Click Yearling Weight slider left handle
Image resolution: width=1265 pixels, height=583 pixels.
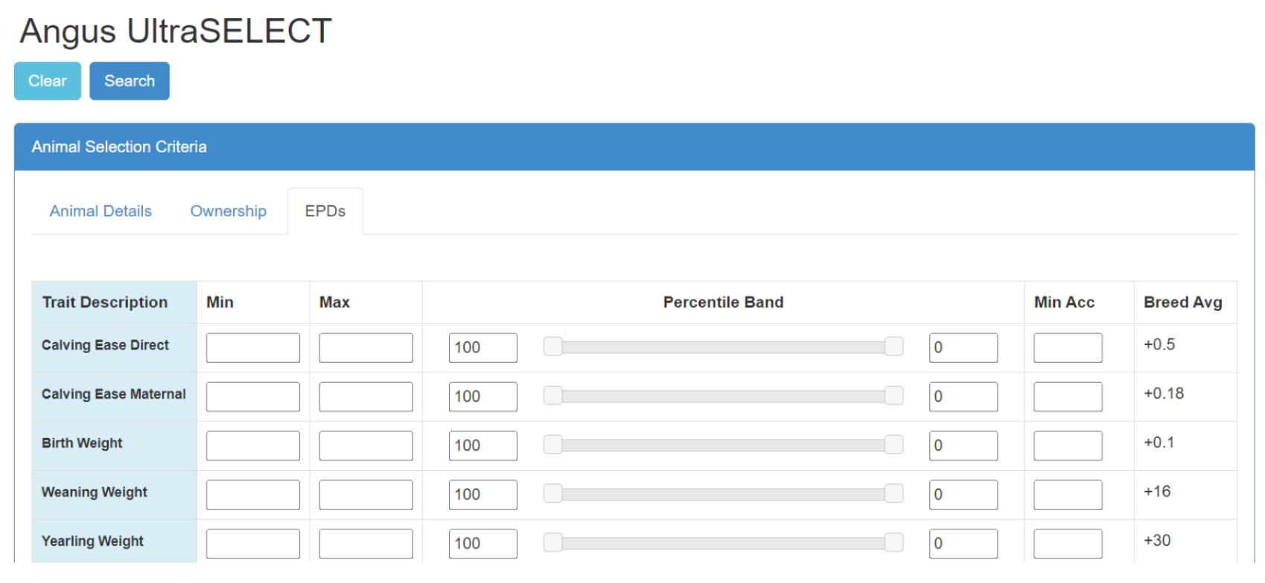coord(552,543)
